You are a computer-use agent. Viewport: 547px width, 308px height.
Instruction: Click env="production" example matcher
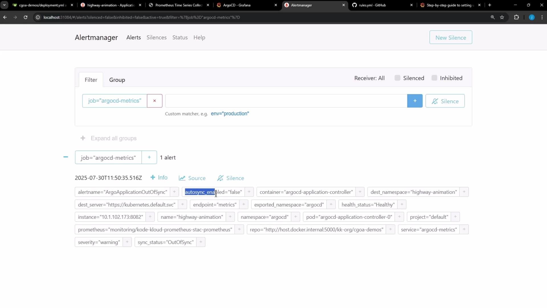tap(230, 114)
